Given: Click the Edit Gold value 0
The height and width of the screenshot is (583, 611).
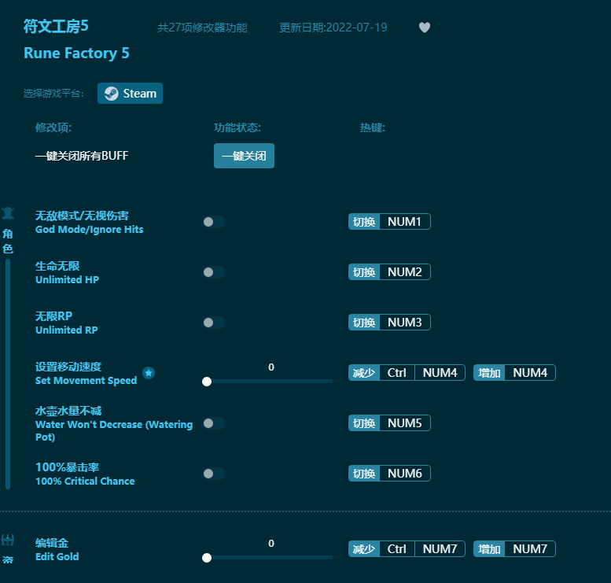Looking at the screenshot, I should tap(271, 543).
